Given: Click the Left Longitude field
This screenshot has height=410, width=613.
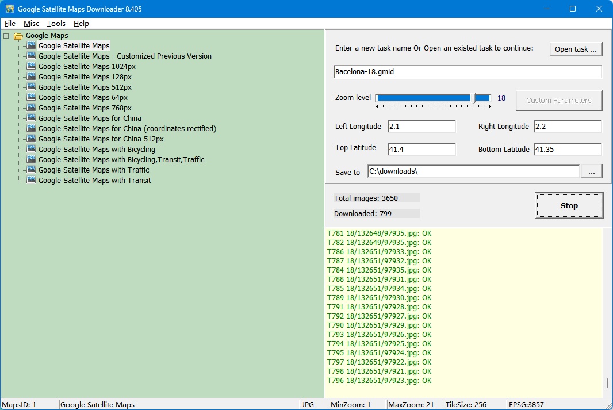Looking at the screenshot, I should pyautogui.click(x=422, y=127).
